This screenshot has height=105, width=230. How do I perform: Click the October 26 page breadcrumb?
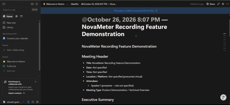coord(99,4)
